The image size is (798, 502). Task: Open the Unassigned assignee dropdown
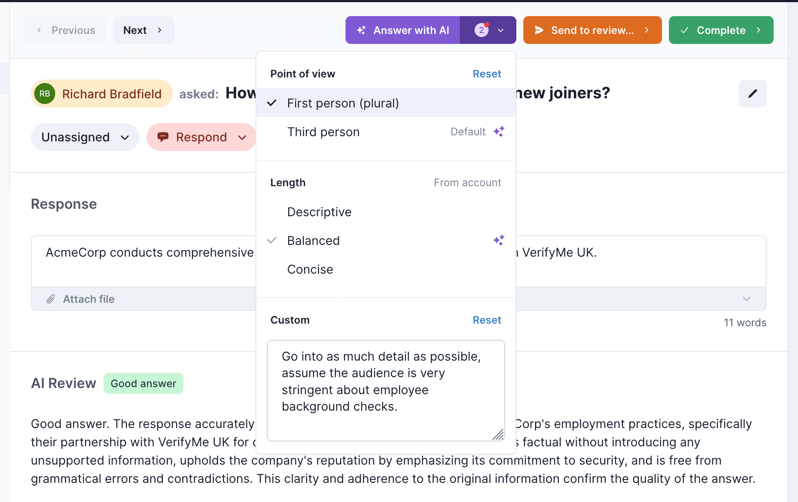pyautogui.click(x=85, y=137)
